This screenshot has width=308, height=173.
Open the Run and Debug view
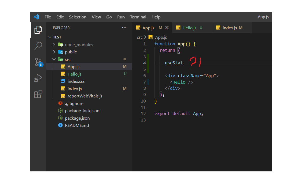click(38, 78)
